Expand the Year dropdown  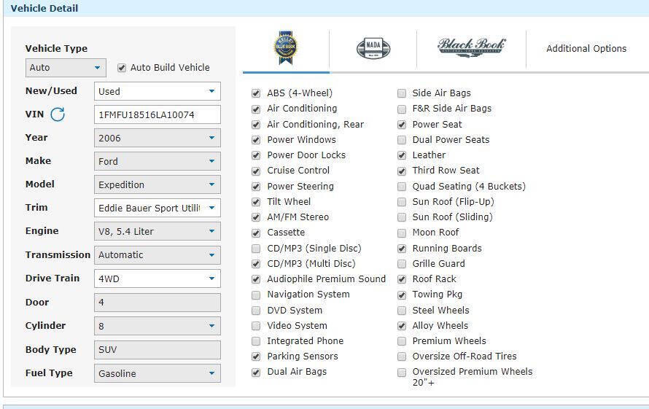pyautogui.click(x=157, y=138)
